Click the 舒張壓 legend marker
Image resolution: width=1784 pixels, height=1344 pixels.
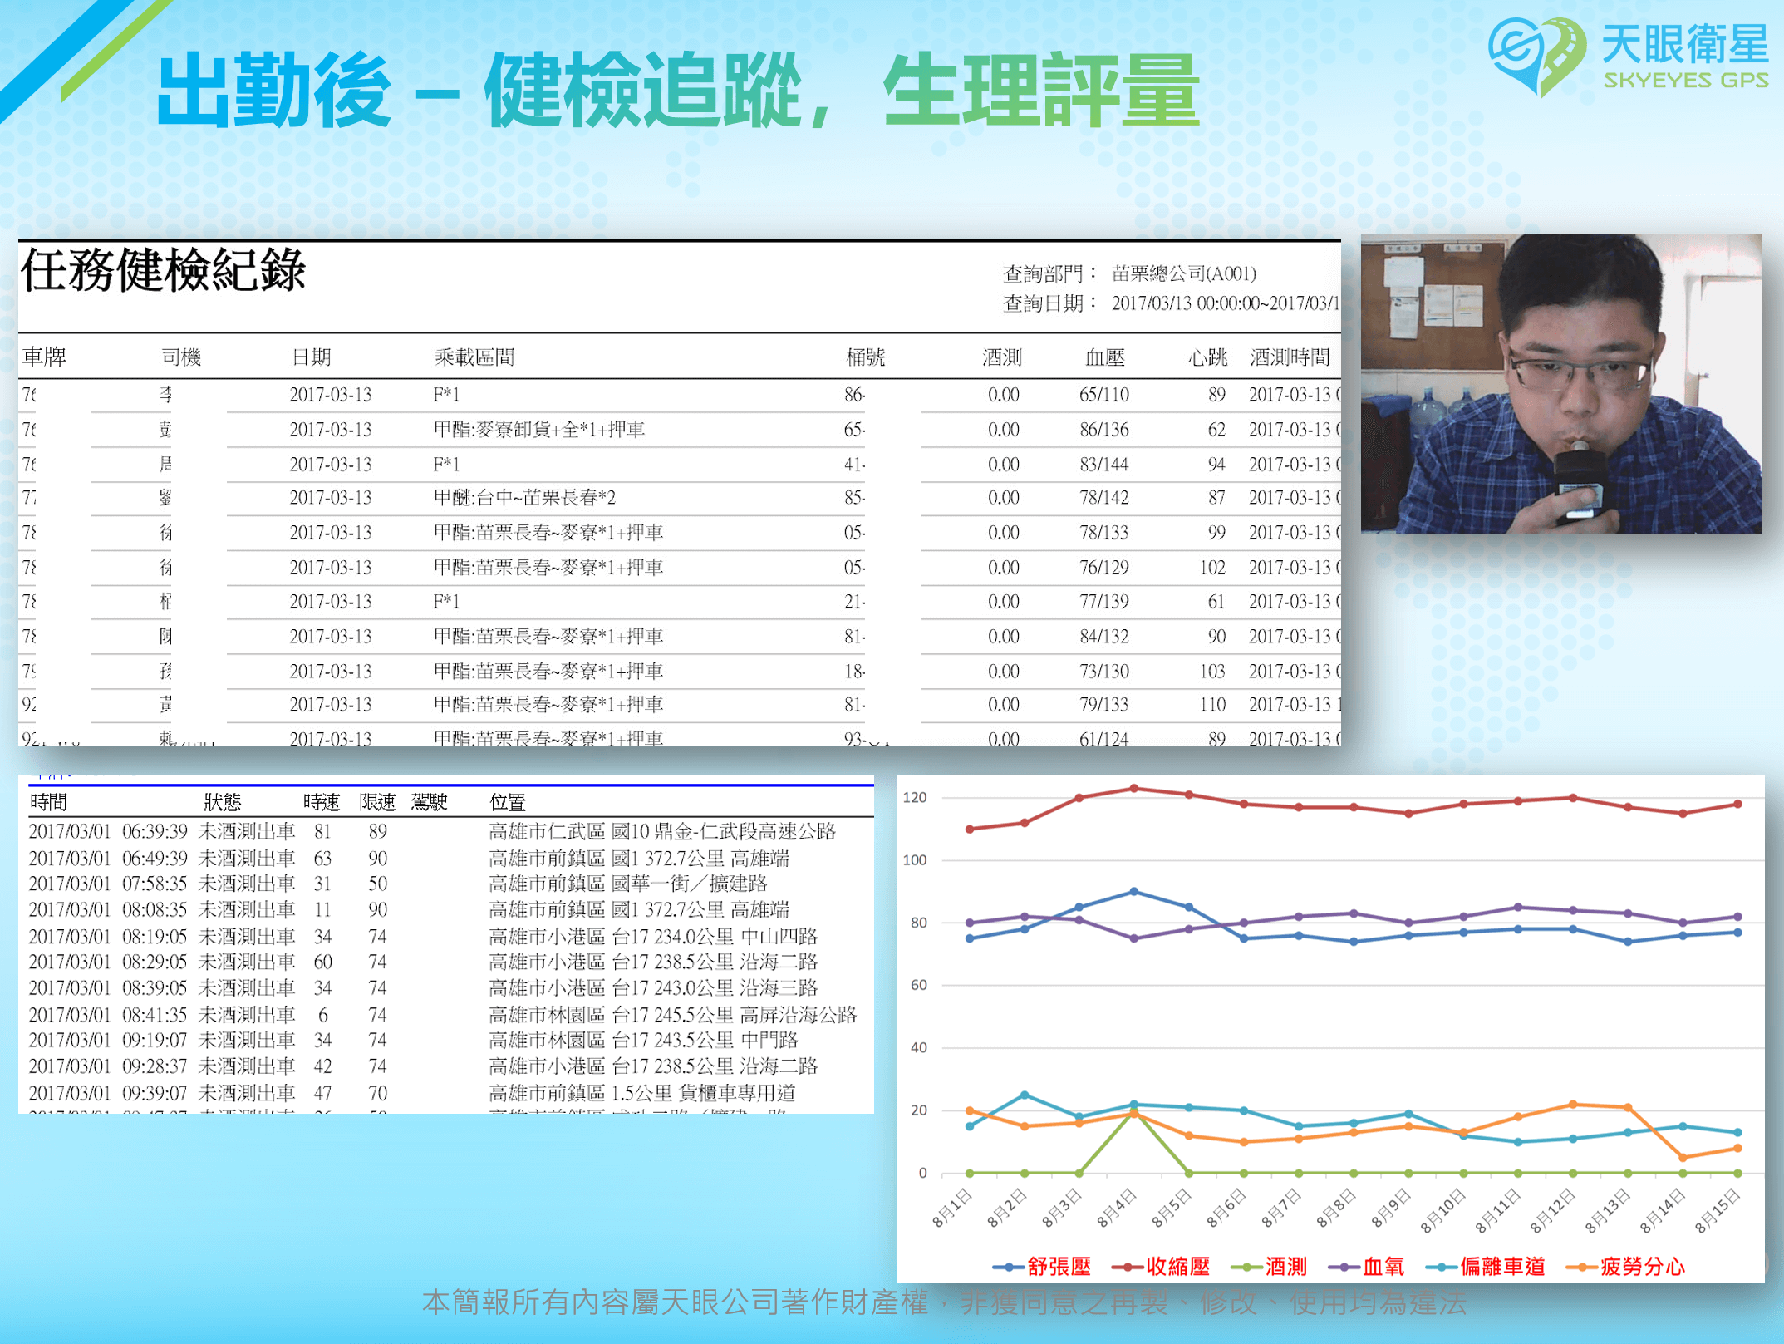(x=1008, y=1267)
